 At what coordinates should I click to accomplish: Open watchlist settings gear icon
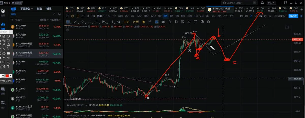[x=59, y=14]
